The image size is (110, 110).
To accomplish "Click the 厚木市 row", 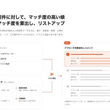I will click(x=20, y=59).
